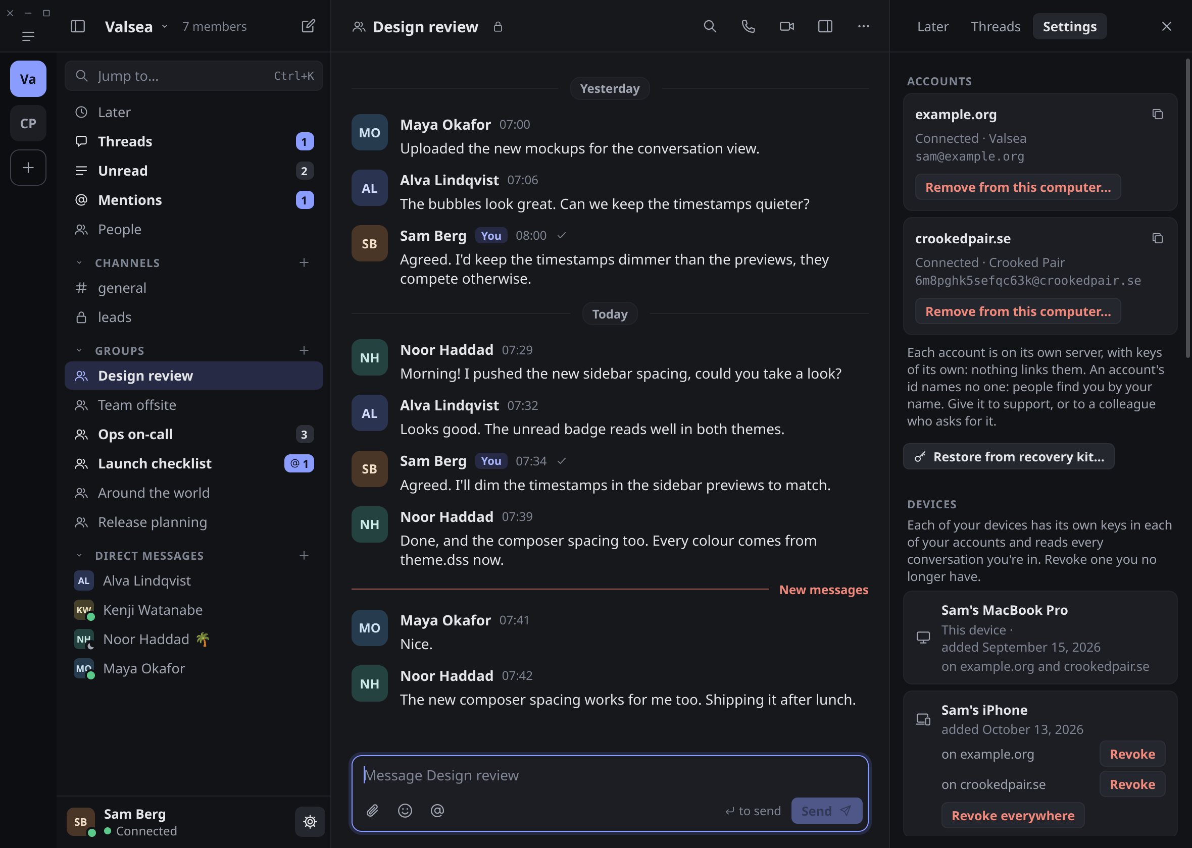Click Restore from recovery kit
This screenshot has height=848, width=1192.
pyautogui.click(x=1008, y=456)
